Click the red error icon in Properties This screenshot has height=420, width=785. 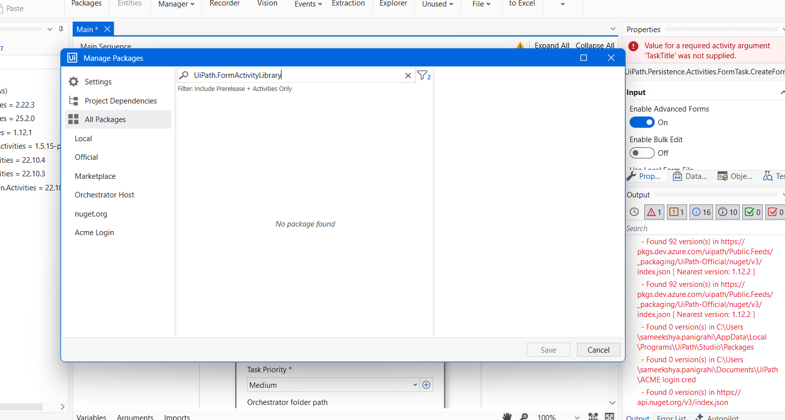pos(633,46)
